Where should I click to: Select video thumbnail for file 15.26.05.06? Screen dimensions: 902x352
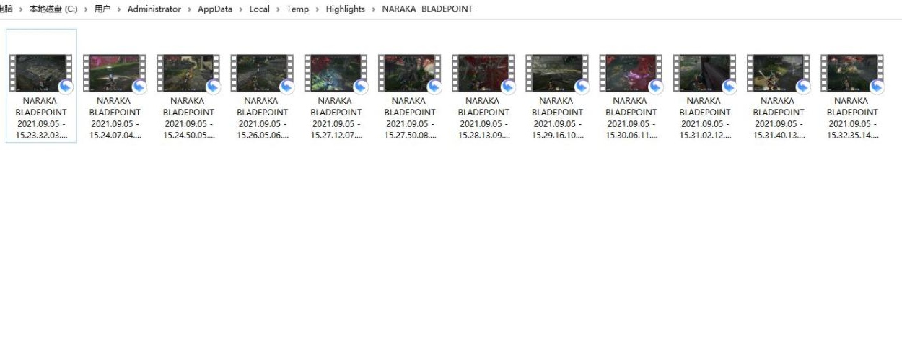tap(262, 73)
